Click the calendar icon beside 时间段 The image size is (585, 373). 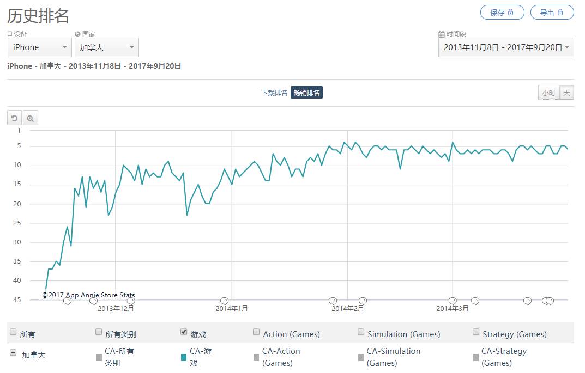click(442, 34)
